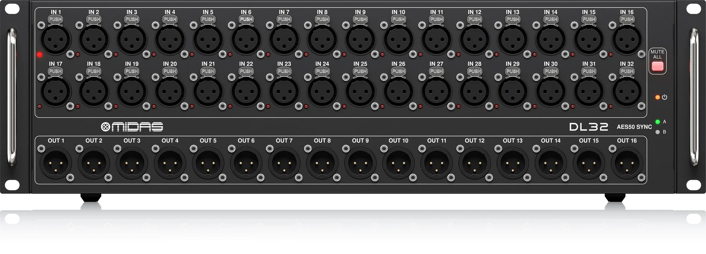Click the "MUTE ALL" label text
Viewport: 706px width, 254px height.
pyautogui.click(x=657, y=54)
